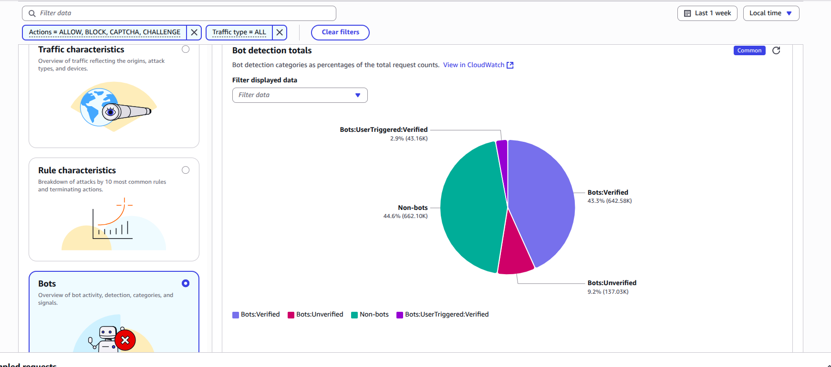
Task: Click the calendar icon in Last 1 week
Action: tap(687, 13)
